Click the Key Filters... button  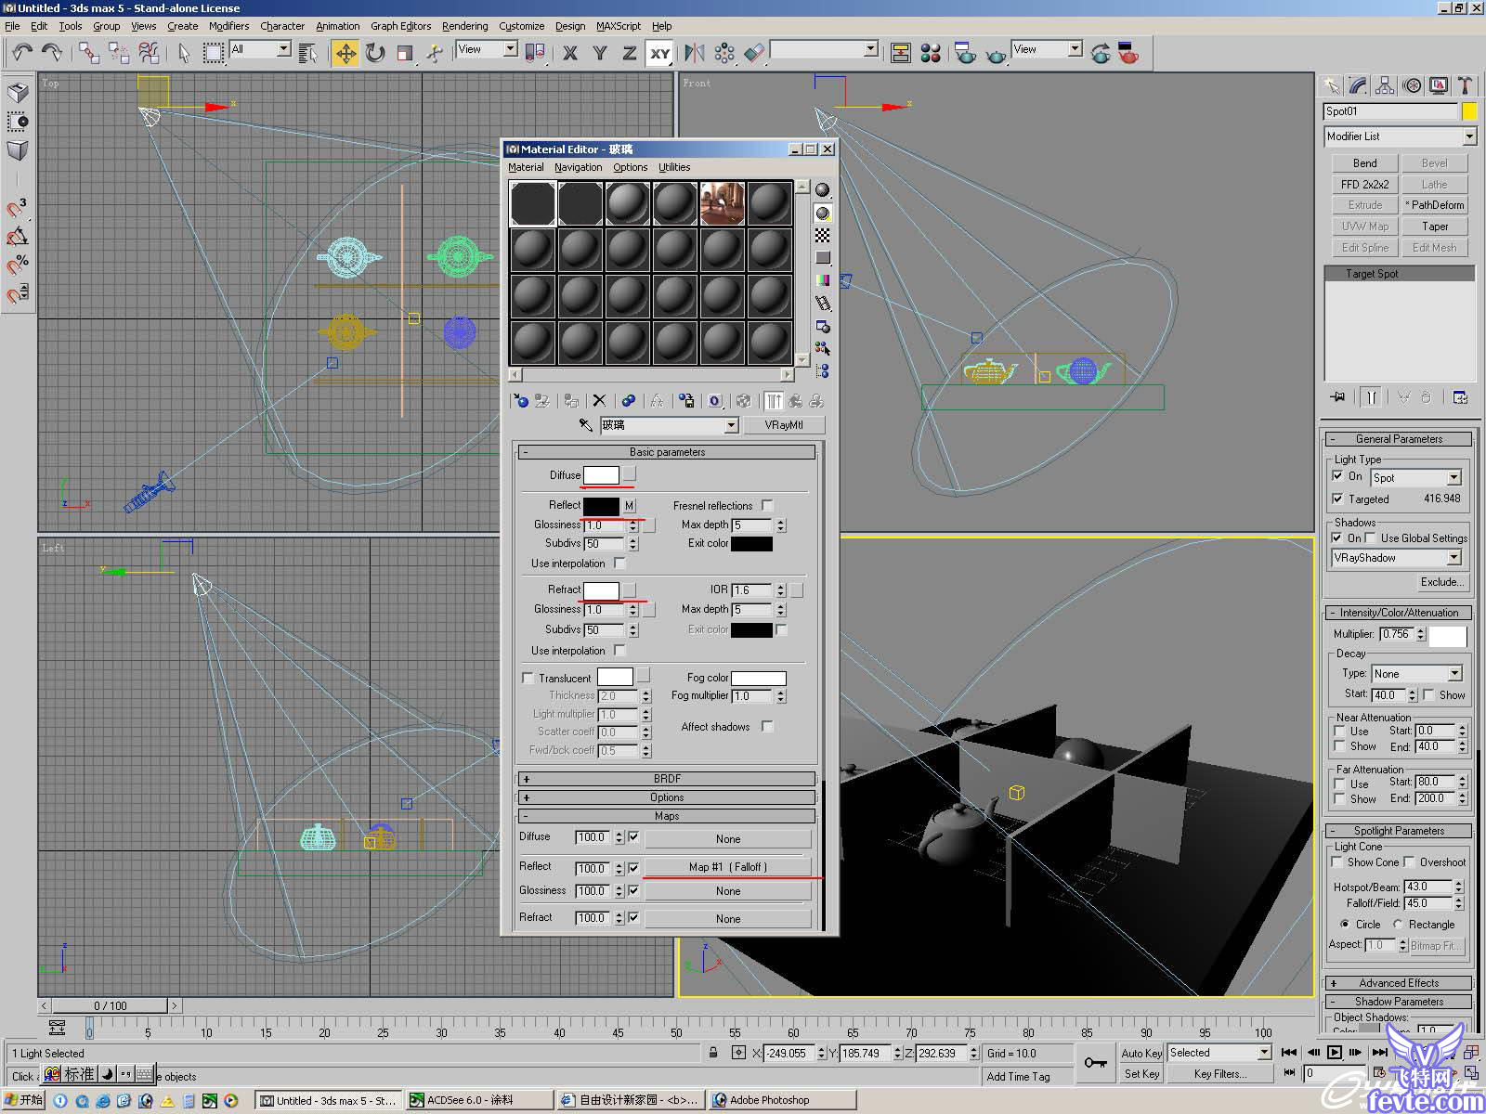coord(1219,1074)
